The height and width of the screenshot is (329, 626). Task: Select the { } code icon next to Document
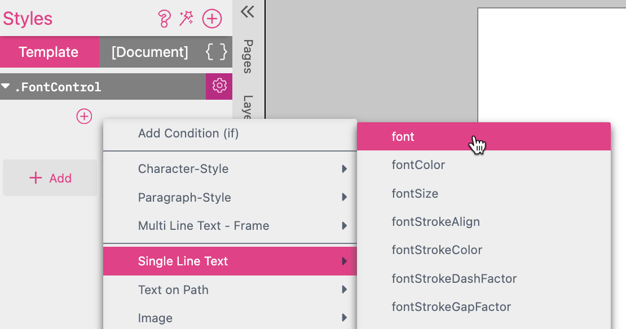pos(216,52)
